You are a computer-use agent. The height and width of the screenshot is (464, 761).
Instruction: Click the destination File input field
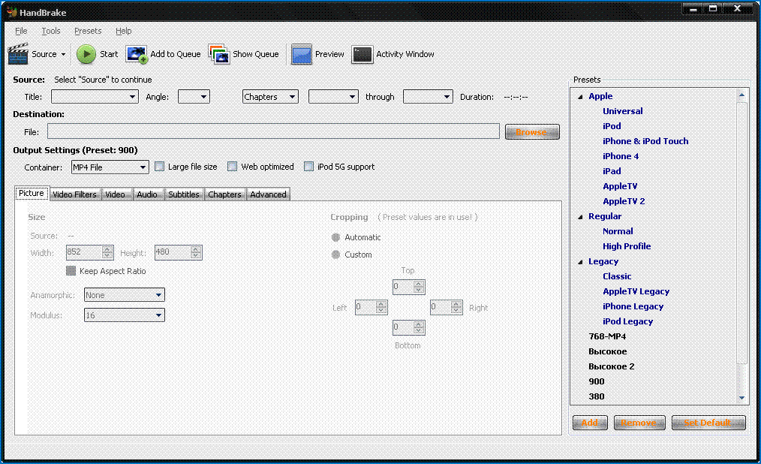[273, 131]
